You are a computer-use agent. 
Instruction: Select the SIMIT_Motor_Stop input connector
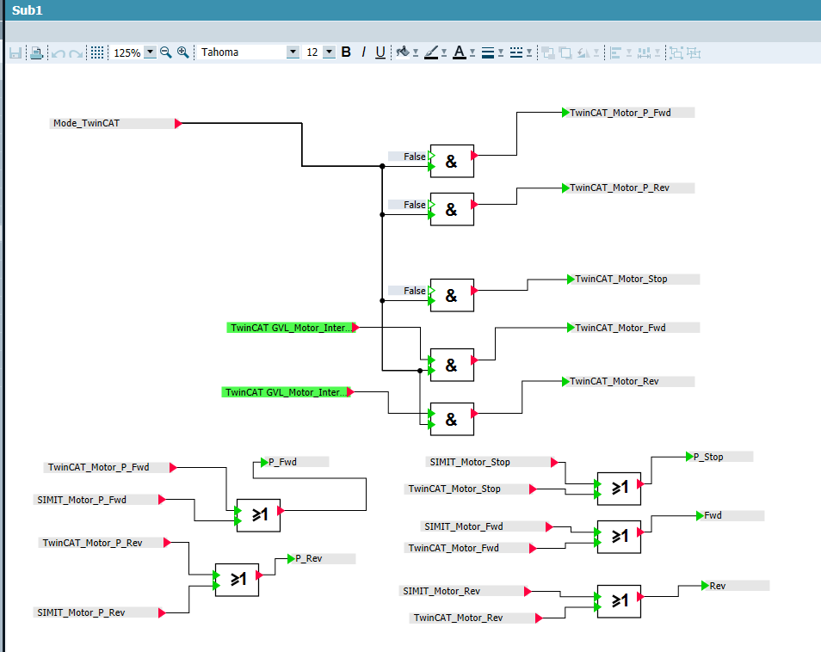point(491,462)
